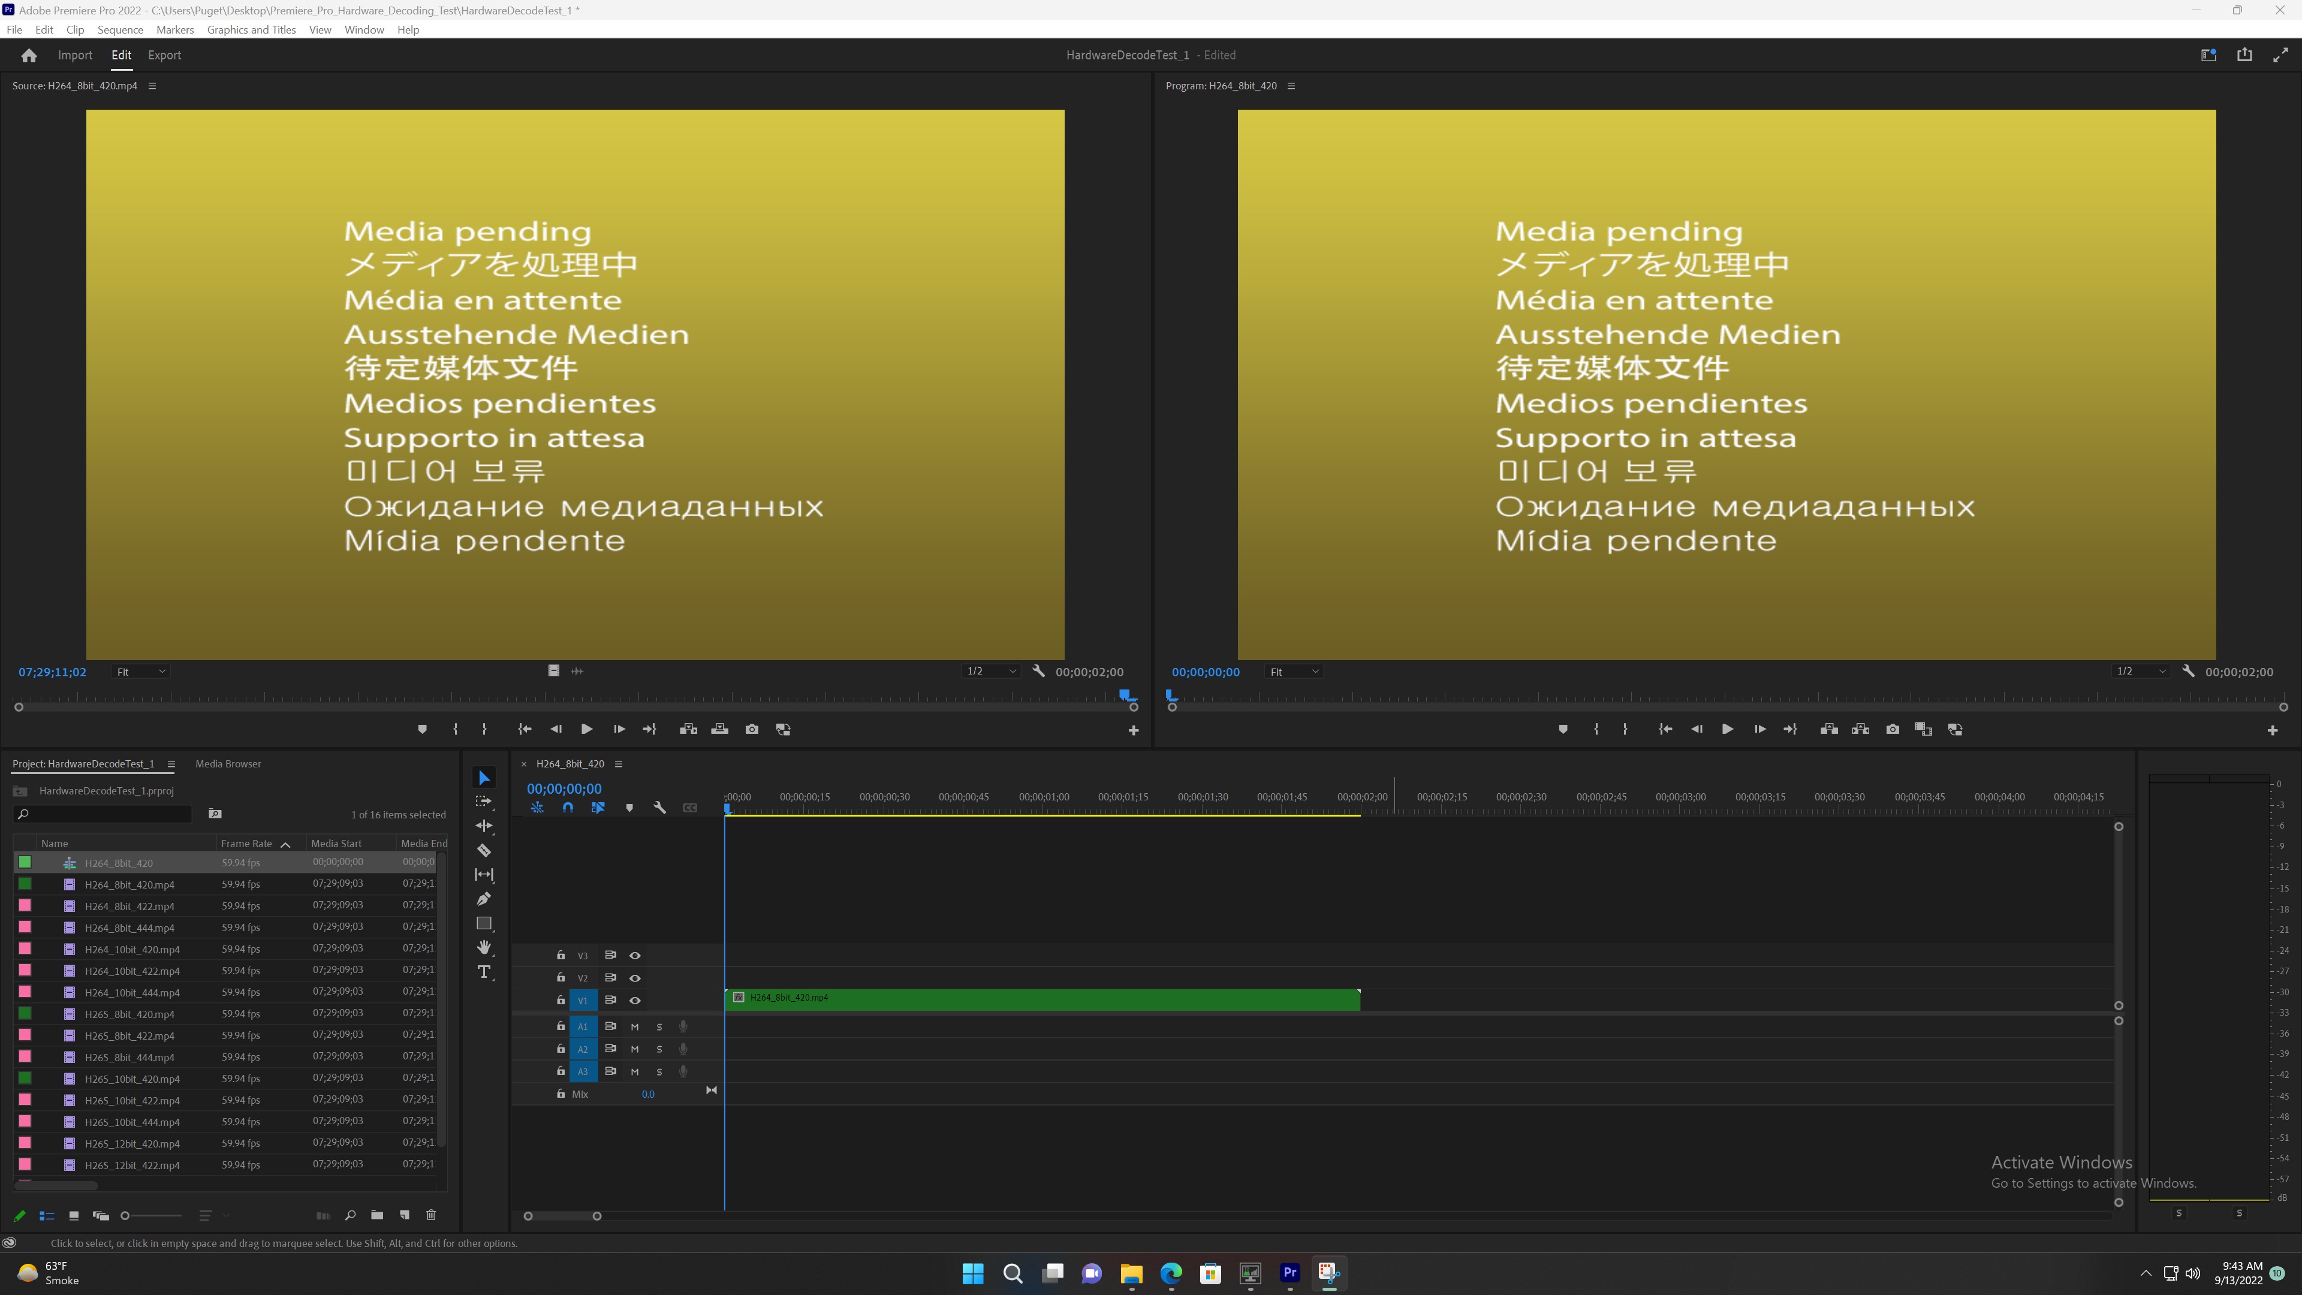The height and width of the screenshot is (1295, 2302).
Task: Toggle lock on V3 track
Action: coord(561,956)
